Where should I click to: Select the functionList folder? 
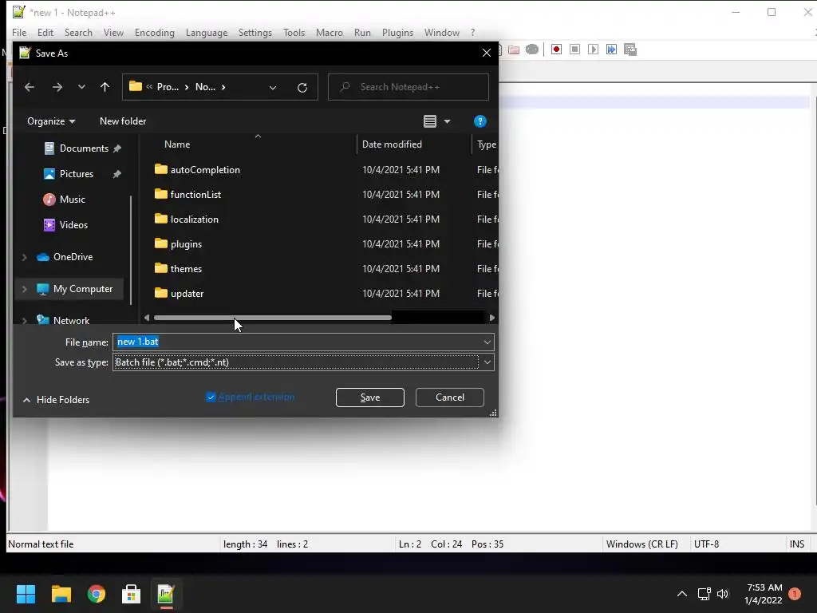195,195
